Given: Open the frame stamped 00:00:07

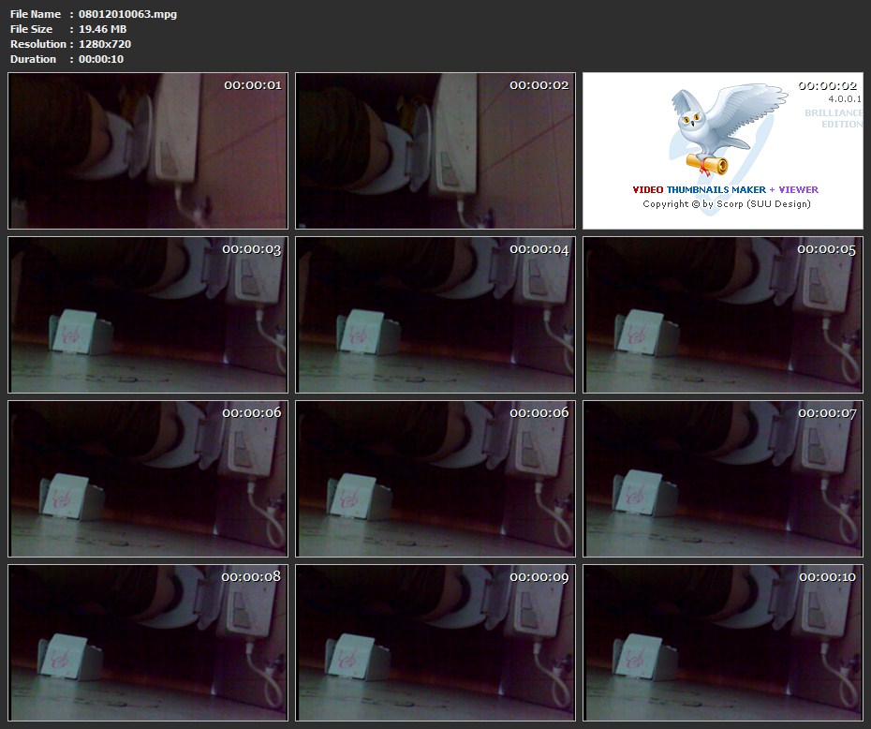Looking at the screenshot, I should pos(723,479).
